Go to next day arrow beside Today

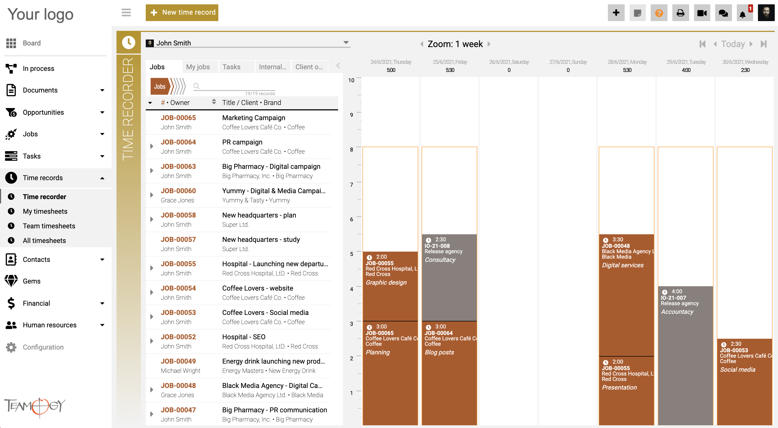tap(751, 44)
